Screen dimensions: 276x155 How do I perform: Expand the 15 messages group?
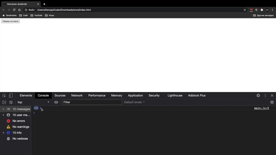3,109
